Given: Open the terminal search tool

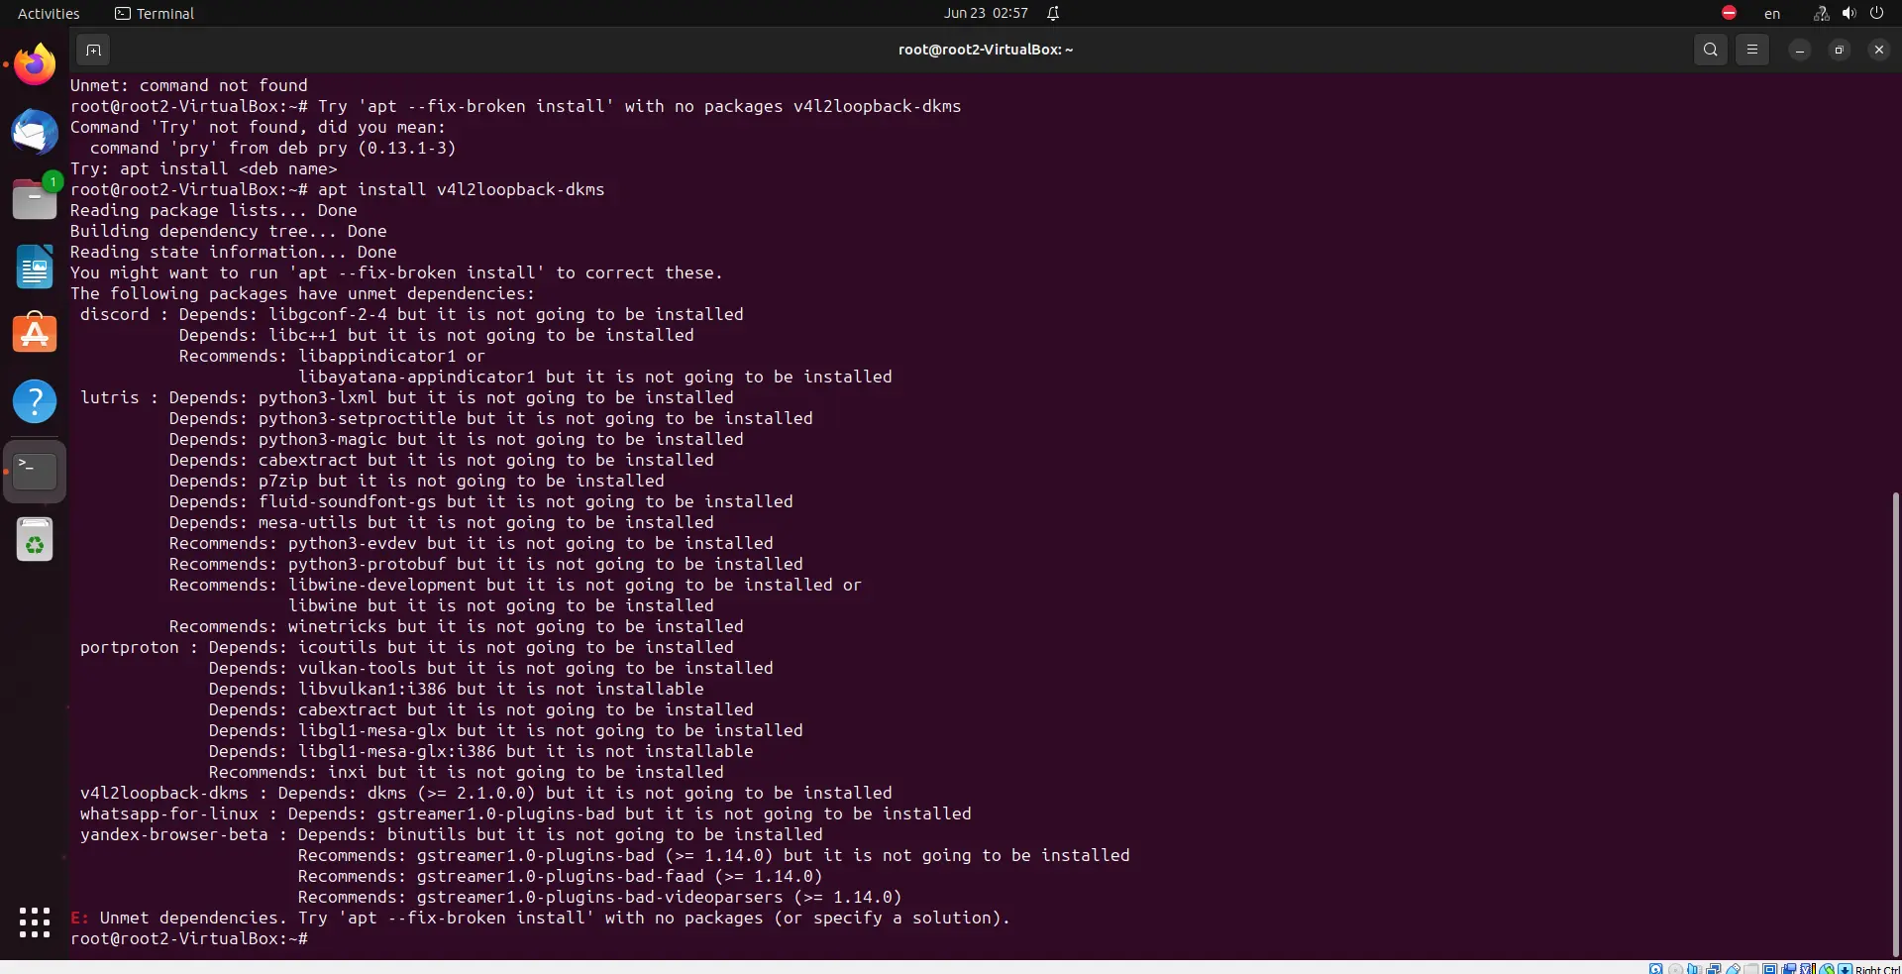Looking at the screenshot, I should coord(1710,50).
